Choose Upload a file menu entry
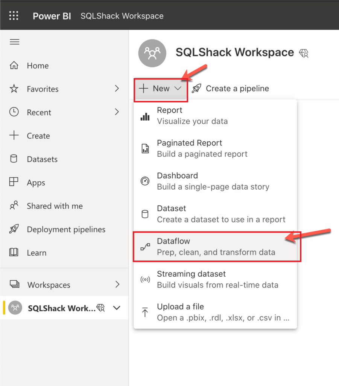The image size is (339, 386). [x=215, y=312]
